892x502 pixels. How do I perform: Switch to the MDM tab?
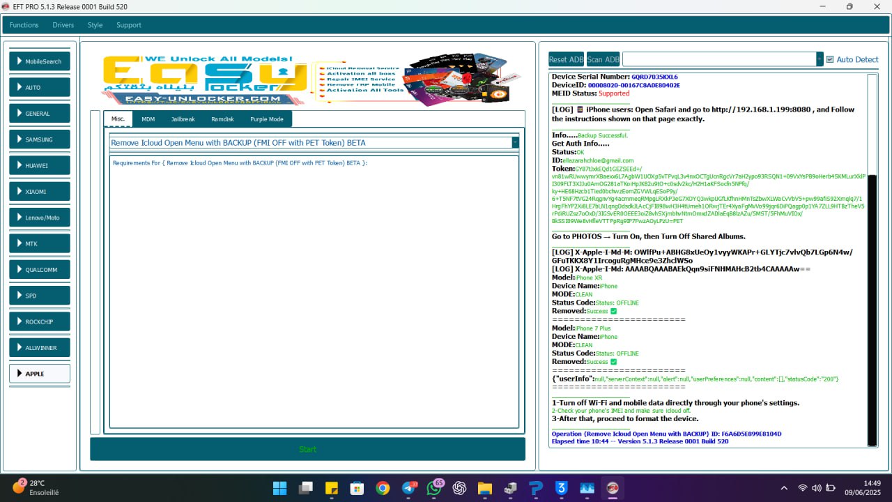coord(148,119)
